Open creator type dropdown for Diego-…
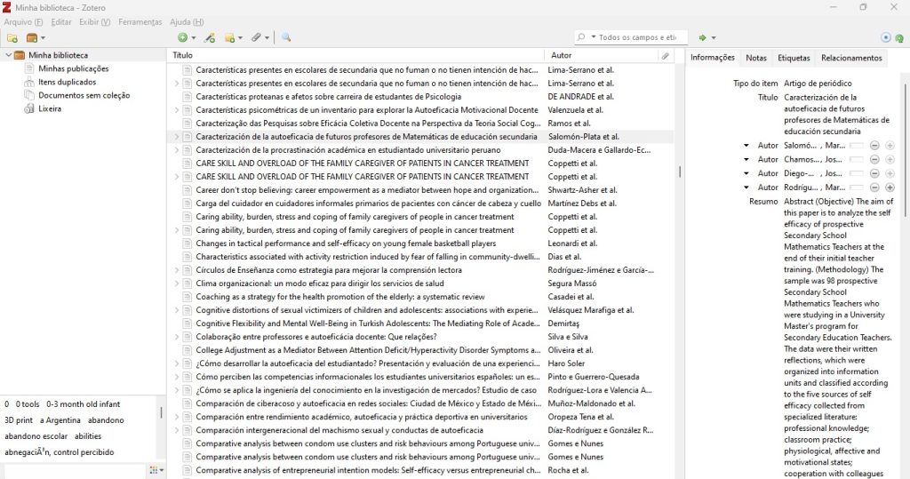This screenshot has width=910, height=479. tap(746, 173)
